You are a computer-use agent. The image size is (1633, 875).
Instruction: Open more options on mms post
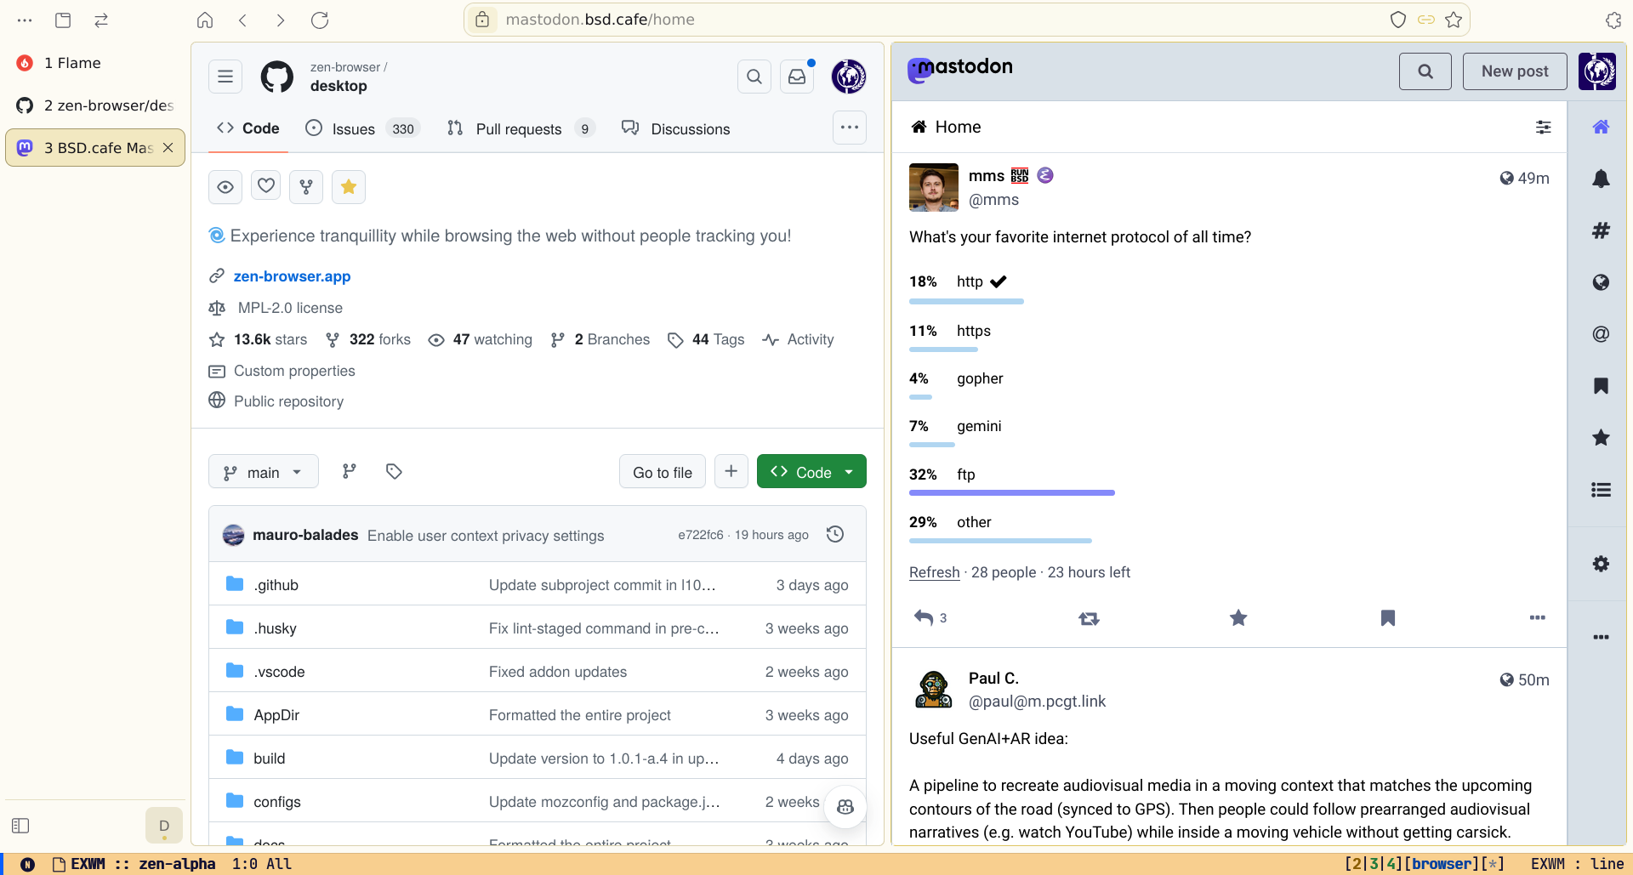1537,618
